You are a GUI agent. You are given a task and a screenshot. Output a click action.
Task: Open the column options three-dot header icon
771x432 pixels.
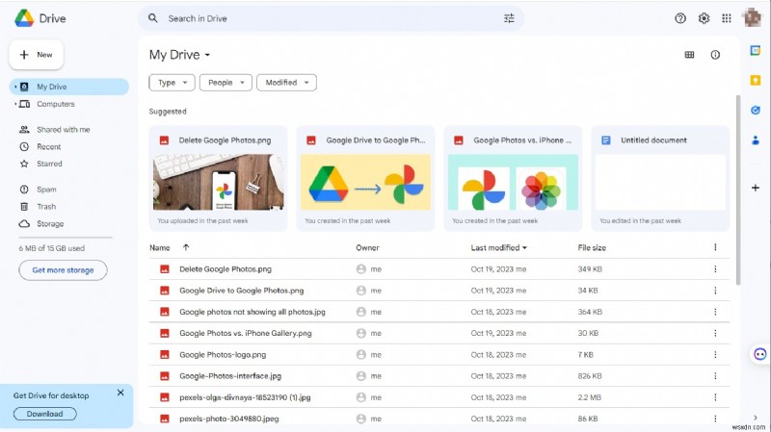tap(715, 247)
